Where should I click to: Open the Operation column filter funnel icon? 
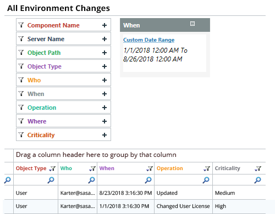(x=207, y=168)
